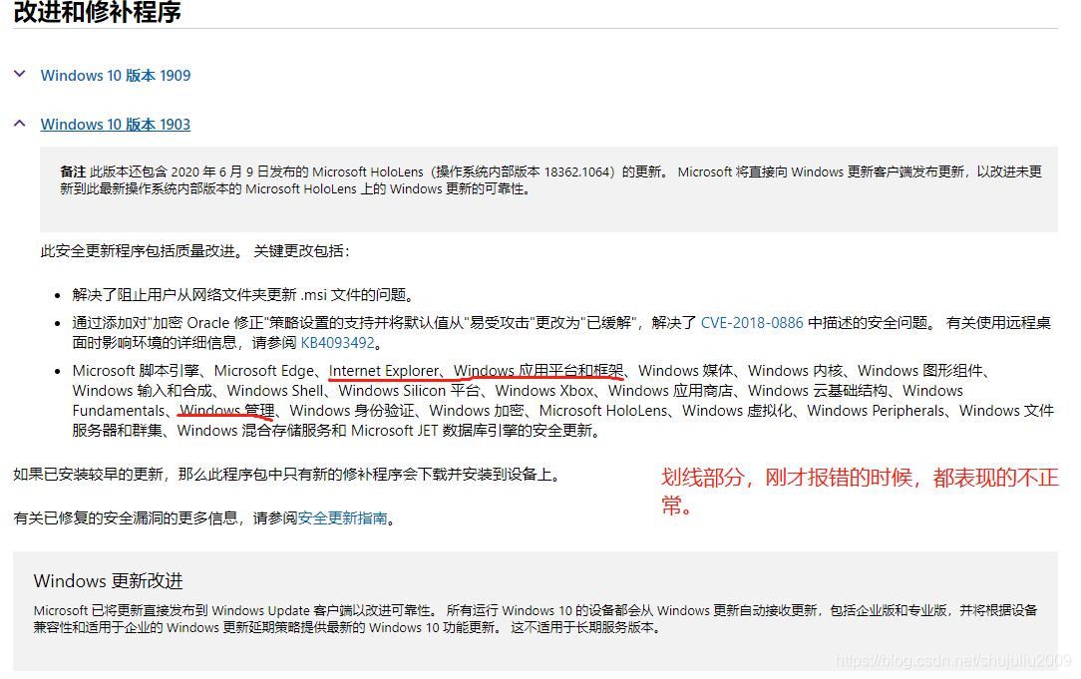Click the text Microsoft 脚本引擎
This screenshot has height=679, width=1081.
click(136, 371)
